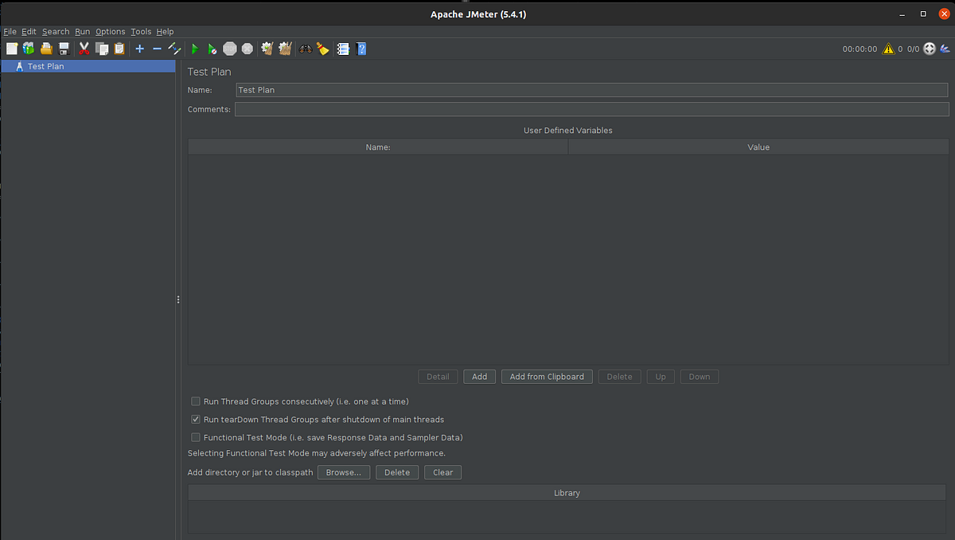Open the Templates icon in toolbar
This screenshot has width=955, height=540.
pos(29,49)
